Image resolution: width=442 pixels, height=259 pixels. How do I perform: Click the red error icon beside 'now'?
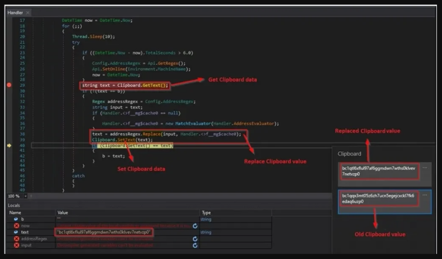tap(16, 226)
